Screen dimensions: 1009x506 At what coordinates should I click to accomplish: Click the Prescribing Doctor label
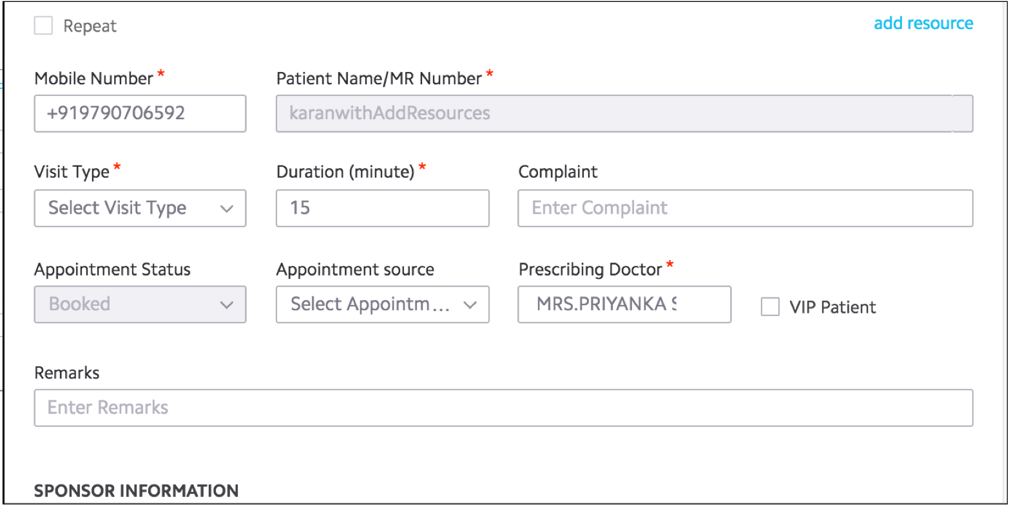tap(590, 269)
